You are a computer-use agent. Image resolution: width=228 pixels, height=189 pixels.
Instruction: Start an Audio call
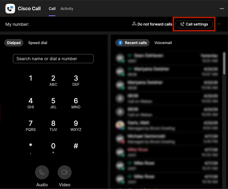point(42,172)
